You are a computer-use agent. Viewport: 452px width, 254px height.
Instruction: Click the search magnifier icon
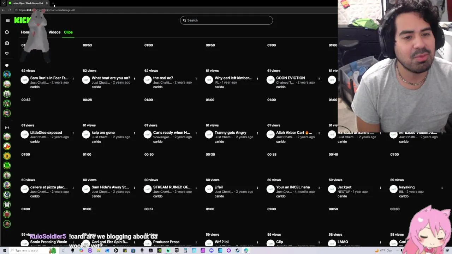pyautogui.click(x=184, y=20)
